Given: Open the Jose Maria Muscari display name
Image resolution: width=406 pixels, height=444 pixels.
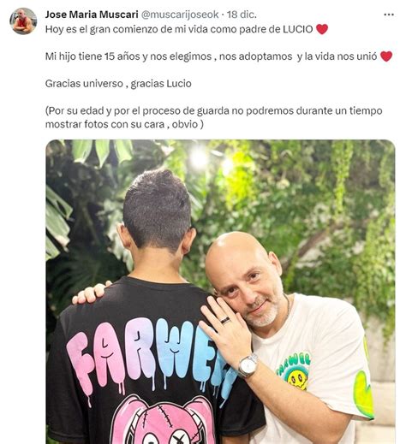Looking at the screenshot, I should pos(92,15).
